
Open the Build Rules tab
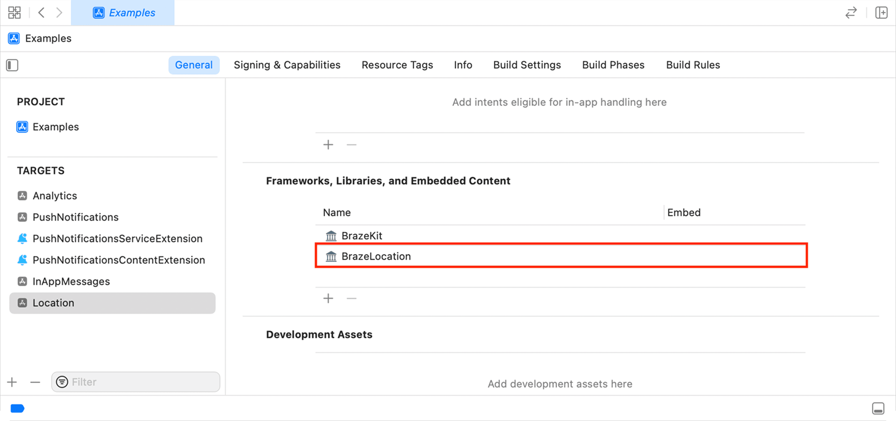pyautogui.click(x=693, y=65)
